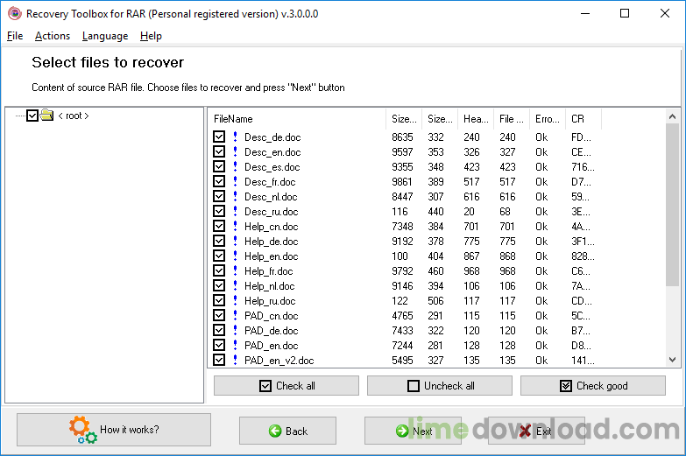Click the exclamation icon beside Desc_ru.doc
The image size is (686, 456).
(235, 211)
